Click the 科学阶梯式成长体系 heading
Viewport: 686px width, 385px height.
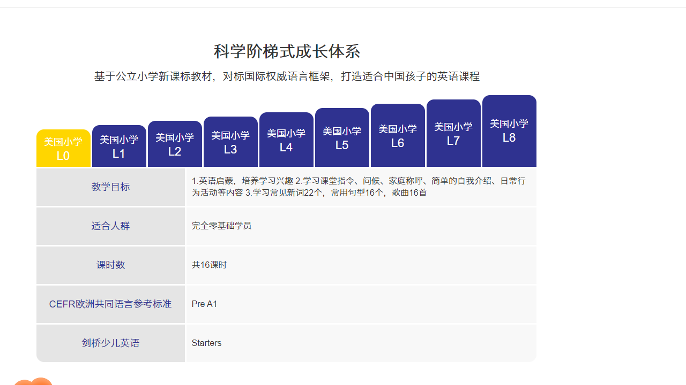coord(287,52)
